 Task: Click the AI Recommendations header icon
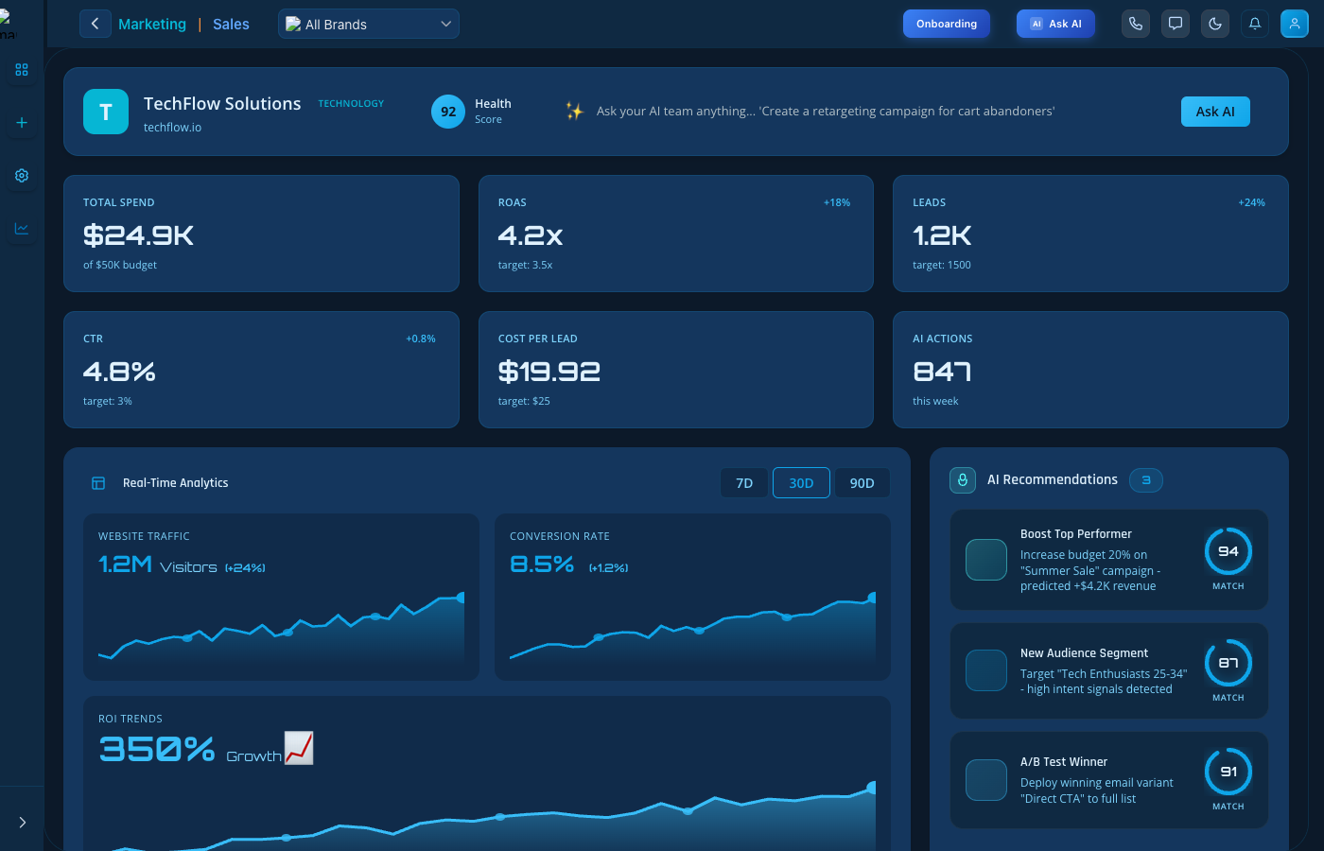(x=963, y=480)
